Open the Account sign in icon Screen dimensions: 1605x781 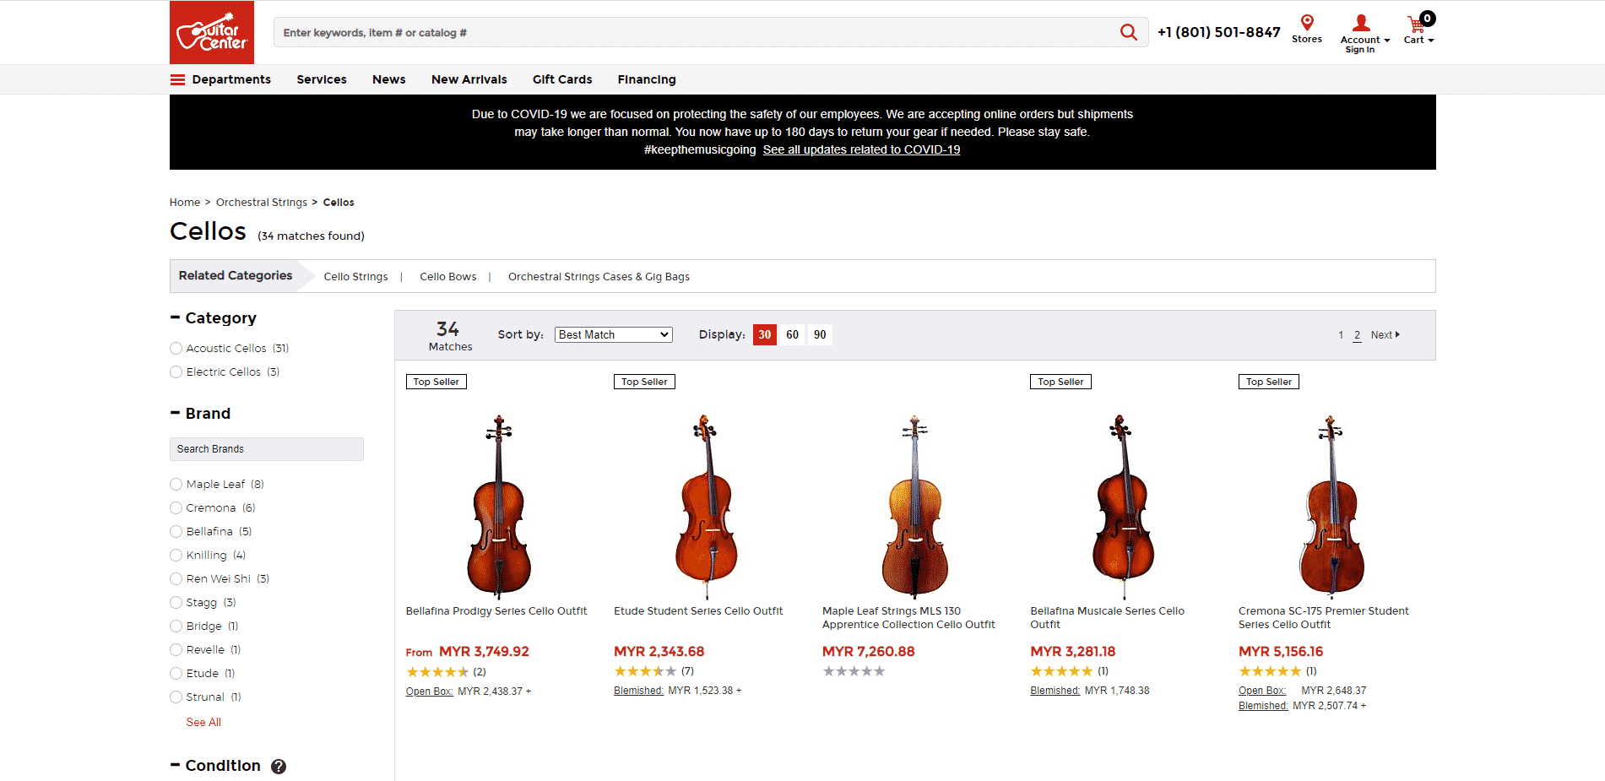[x=1361, y=23]
